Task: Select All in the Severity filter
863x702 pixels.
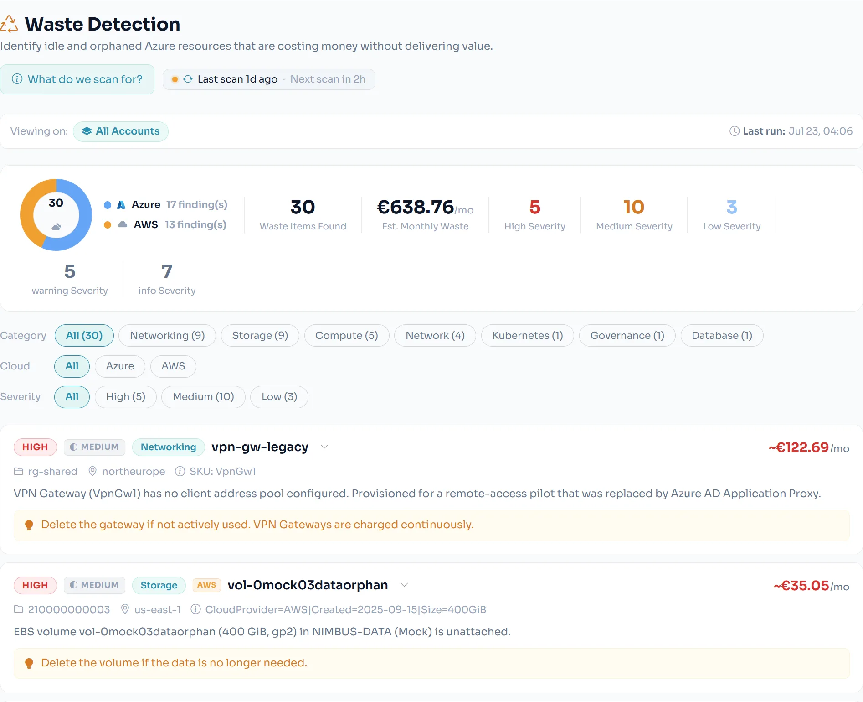Action: (x=72, y=397)
